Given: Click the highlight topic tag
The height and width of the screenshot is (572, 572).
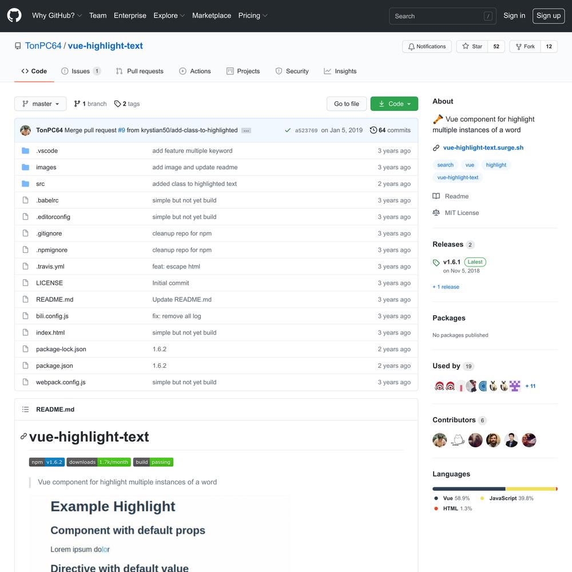Looking at the screenshot, I should pyautogui.click(x=496, y=165).
